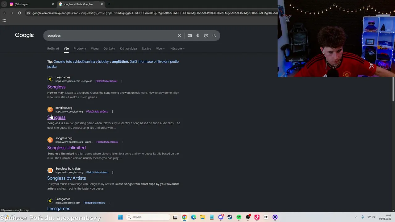The image size is (395, 222).
Task: Open the Songless Unlimited result
Action: (x=66, y=148)
